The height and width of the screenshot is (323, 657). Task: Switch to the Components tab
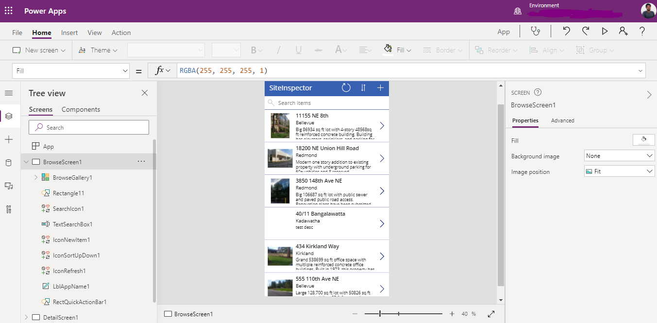coord(81,109)
